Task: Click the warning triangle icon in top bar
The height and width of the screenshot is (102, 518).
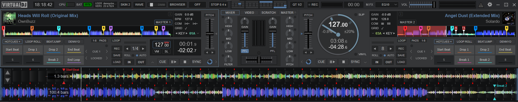Action: coord(481,5)
